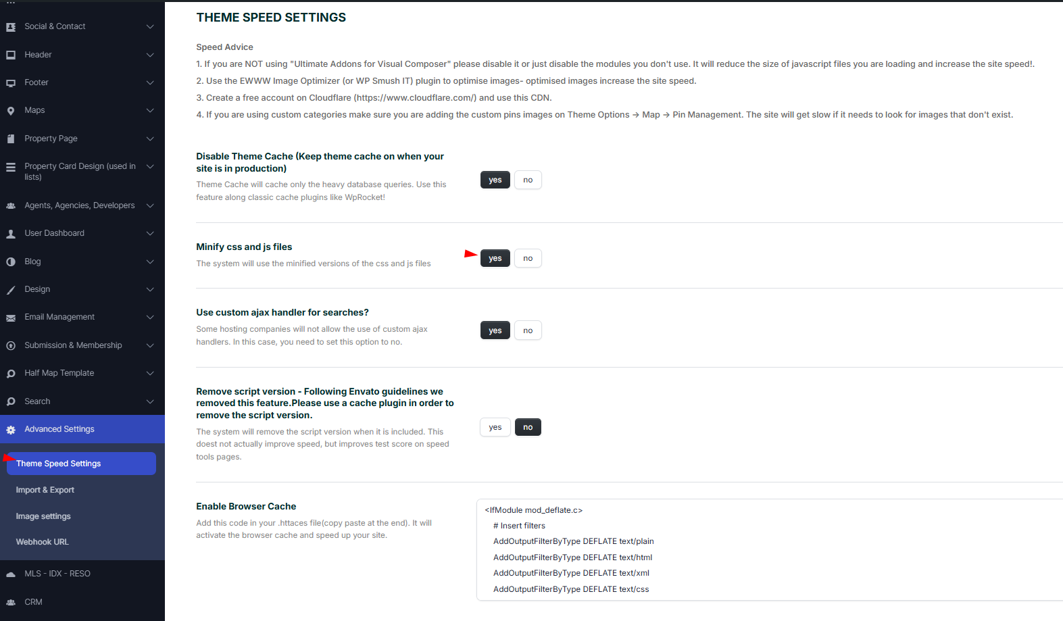Expand Agents, Agencies, Developers chevron

[150, 205]
